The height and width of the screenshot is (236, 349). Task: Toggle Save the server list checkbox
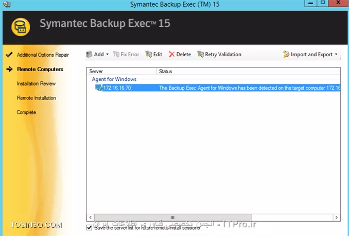[x=89, y=228]
